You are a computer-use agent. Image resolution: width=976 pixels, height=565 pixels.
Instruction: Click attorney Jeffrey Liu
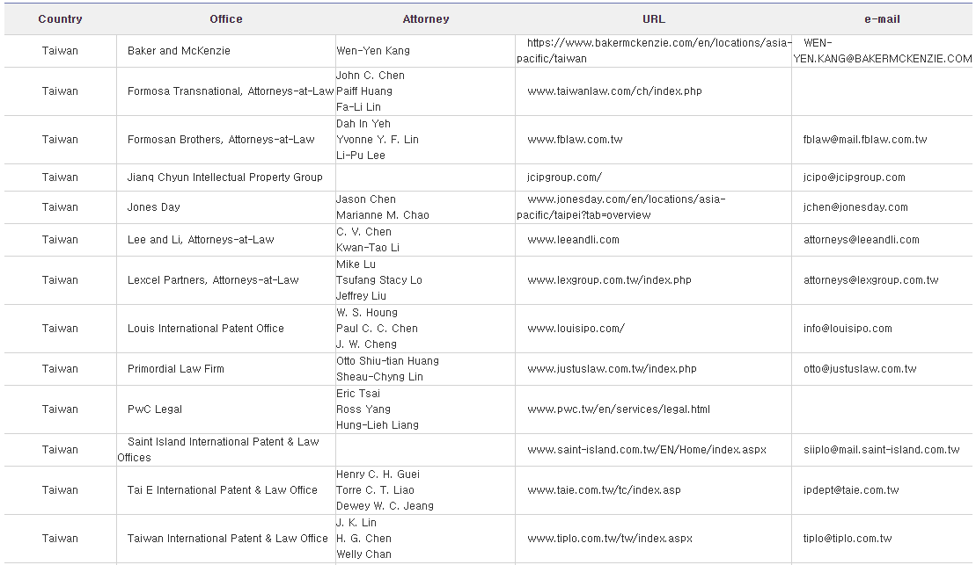point(361,296)
